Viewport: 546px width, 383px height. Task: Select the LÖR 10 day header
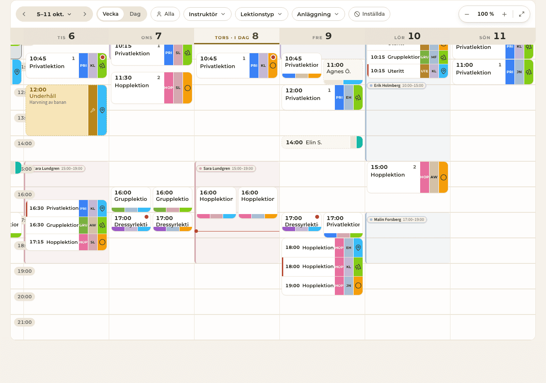(x=407, y=36)
